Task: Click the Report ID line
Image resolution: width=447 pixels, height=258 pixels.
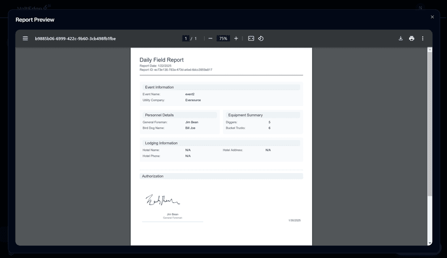Action: 176,70
